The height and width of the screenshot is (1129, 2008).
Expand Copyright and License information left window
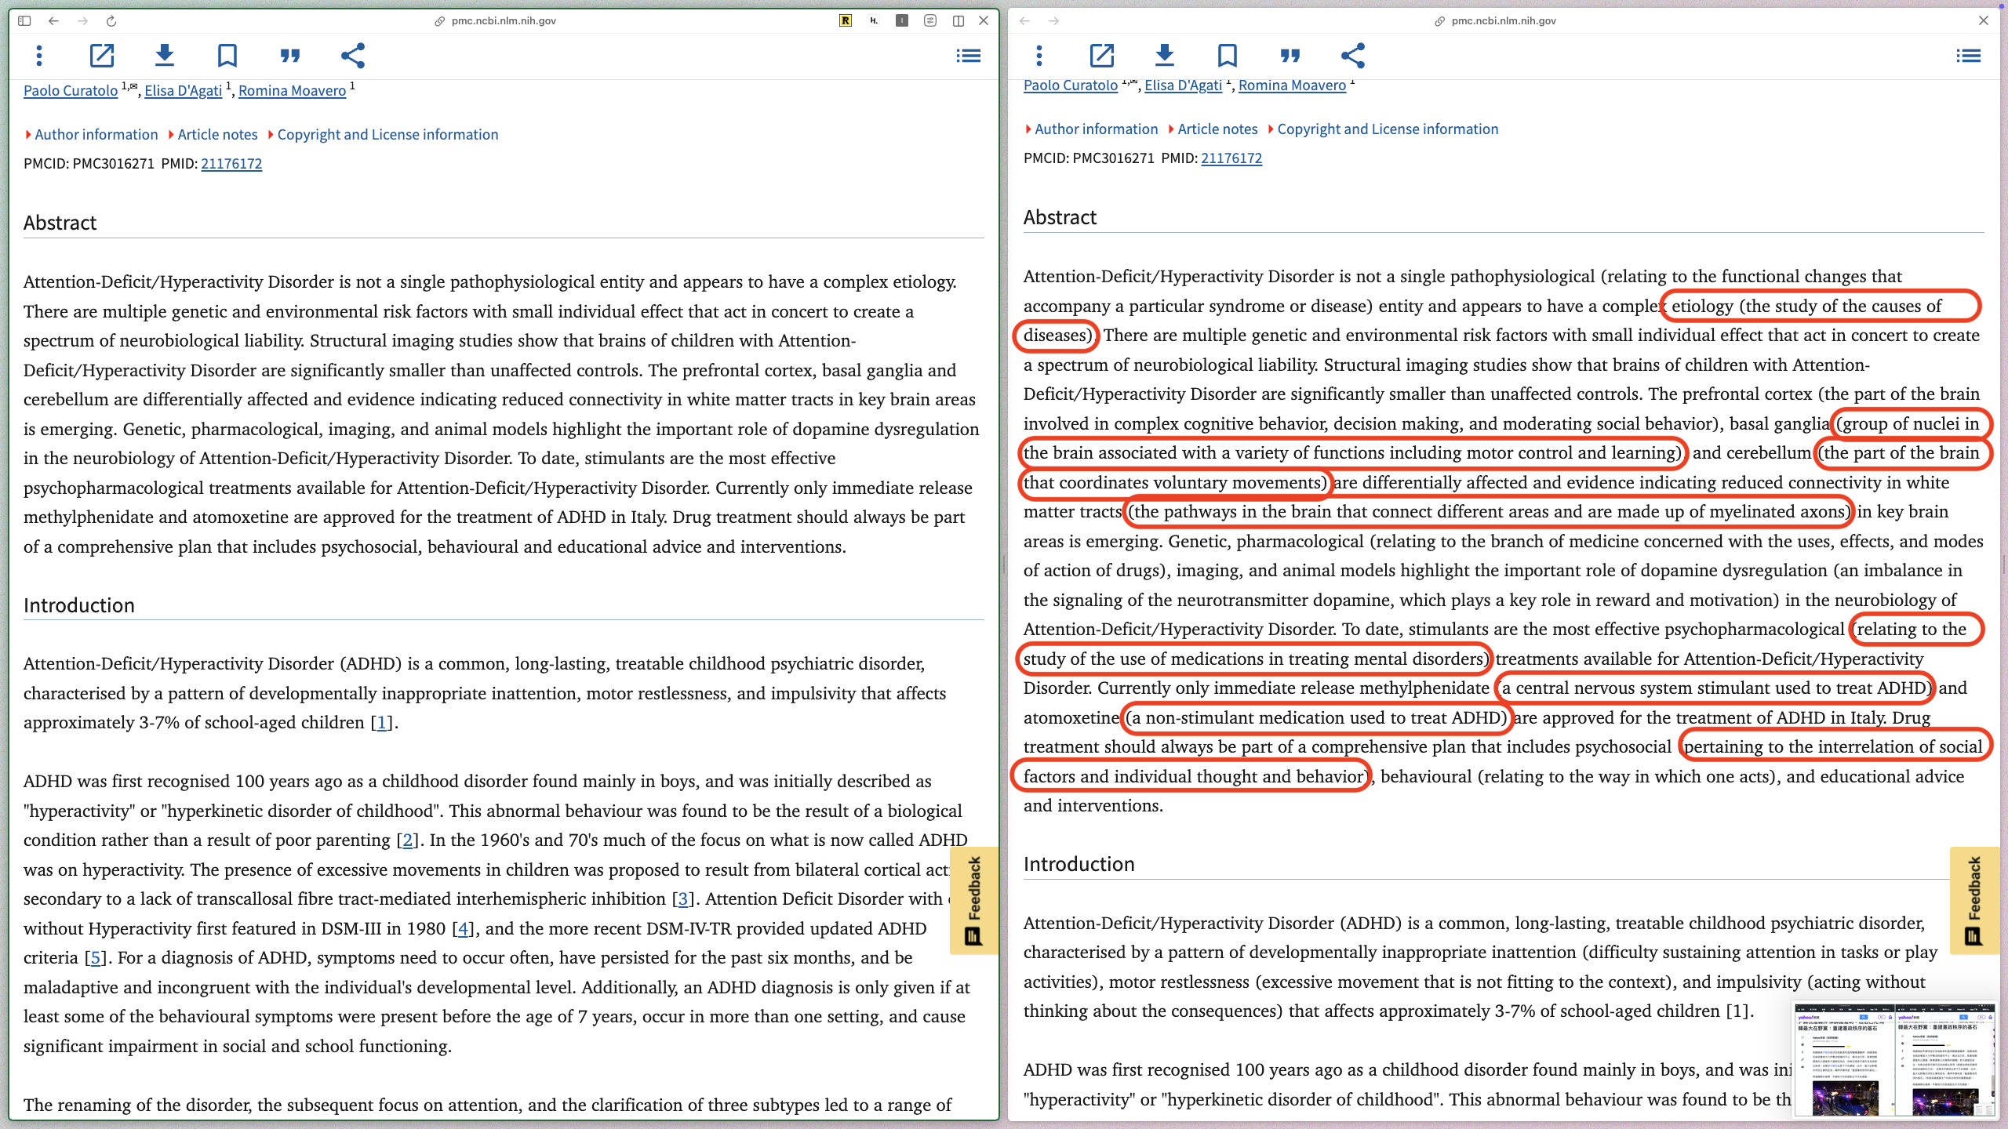point(384,135)
